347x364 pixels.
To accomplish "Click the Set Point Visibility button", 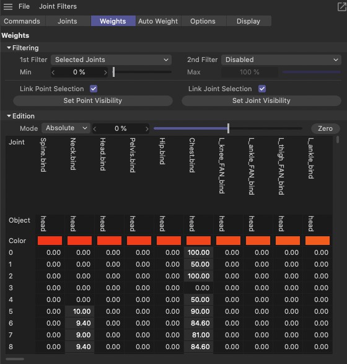I will point(93,100).
